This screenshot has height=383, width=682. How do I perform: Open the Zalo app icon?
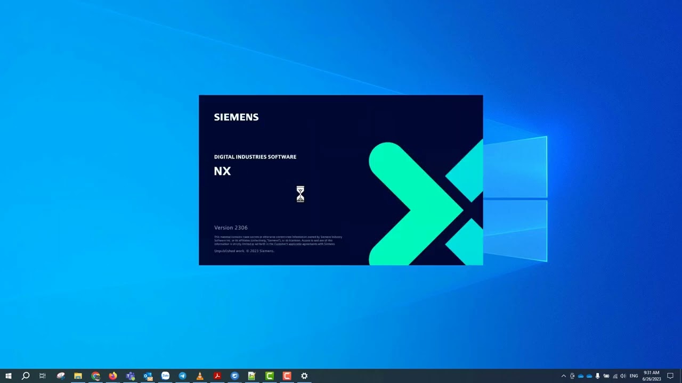tap(165, 376)
